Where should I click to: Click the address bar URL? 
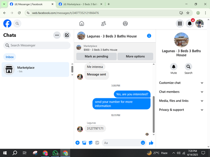click(x=66, y=13)
